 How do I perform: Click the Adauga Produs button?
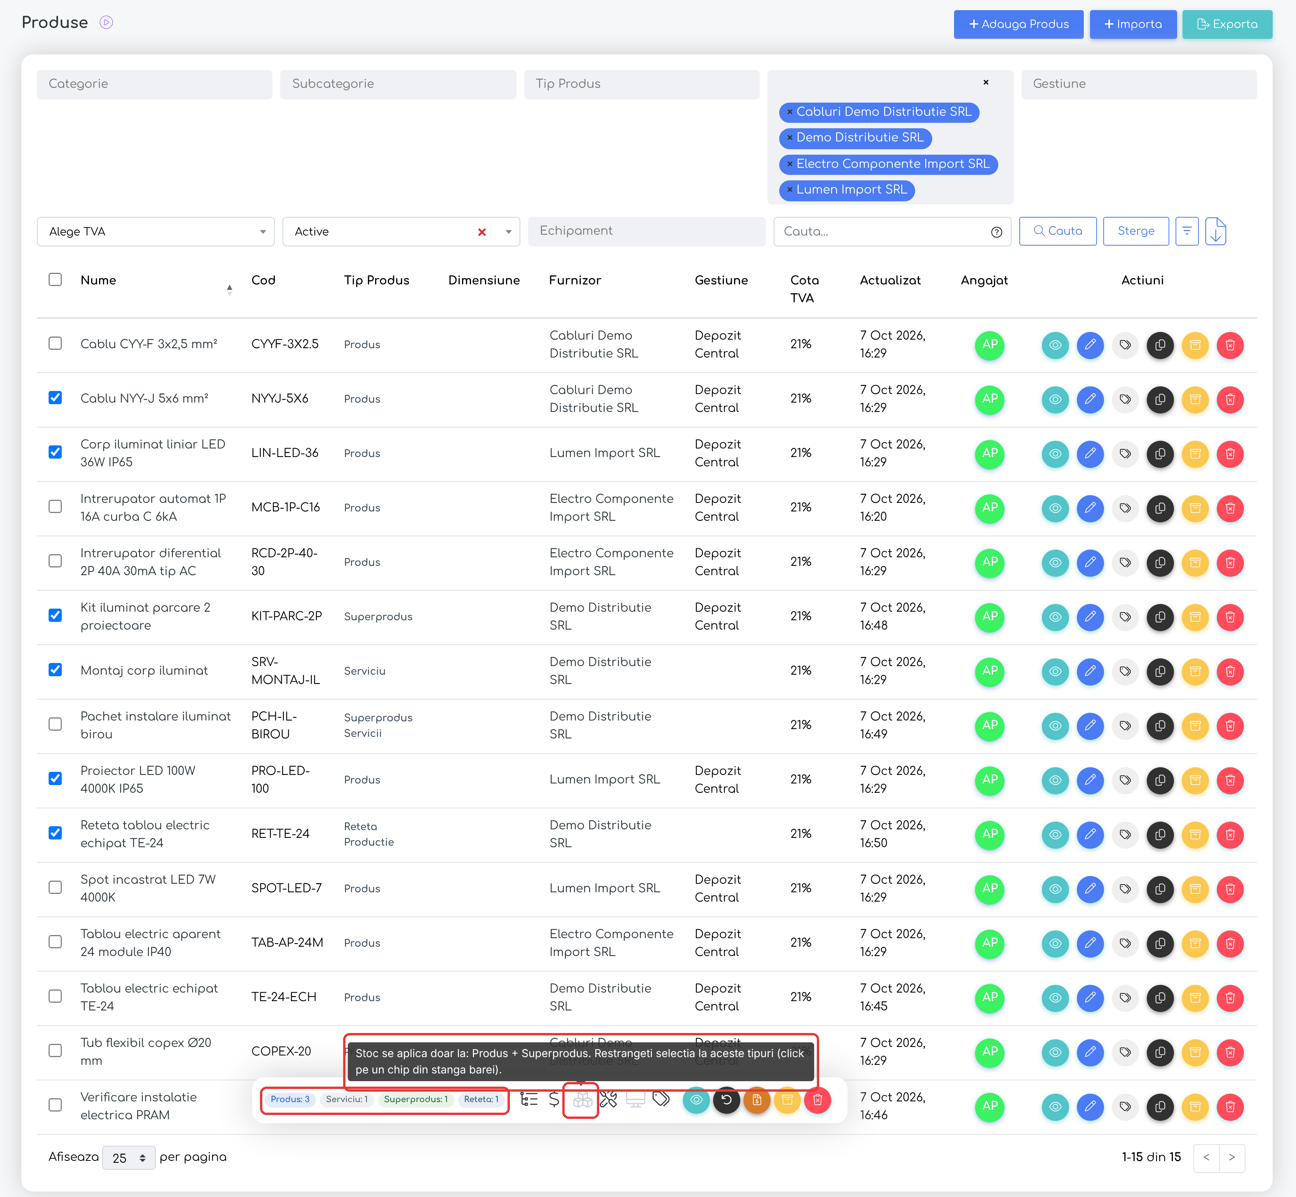pyautogui.click(x=1018, y=24)
